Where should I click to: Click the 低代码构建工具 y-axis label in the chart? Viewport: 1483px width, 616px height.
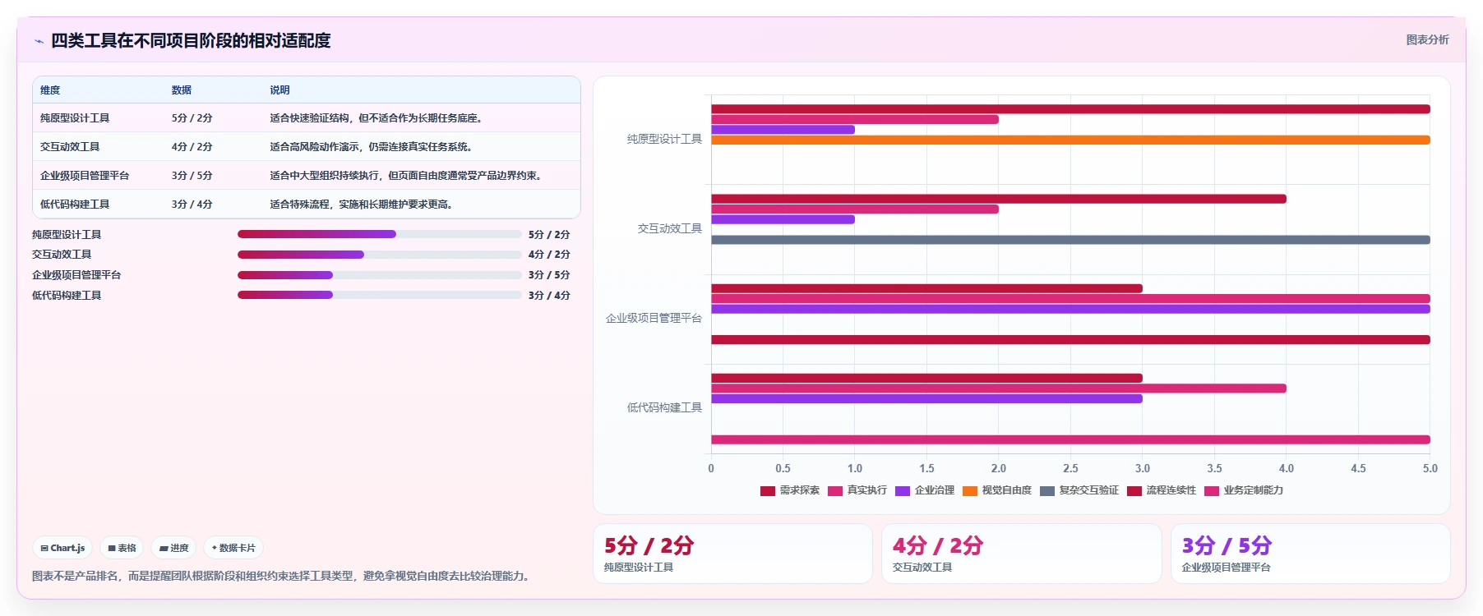pos(664,408)
